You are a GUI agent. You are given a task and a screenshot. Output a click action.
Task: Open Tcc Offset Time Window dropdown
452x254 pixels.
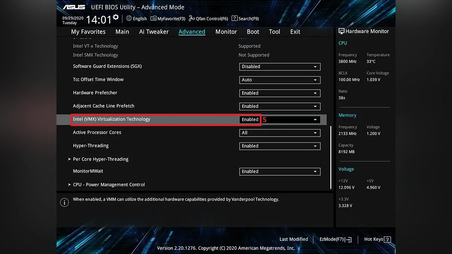click(280, 80)
